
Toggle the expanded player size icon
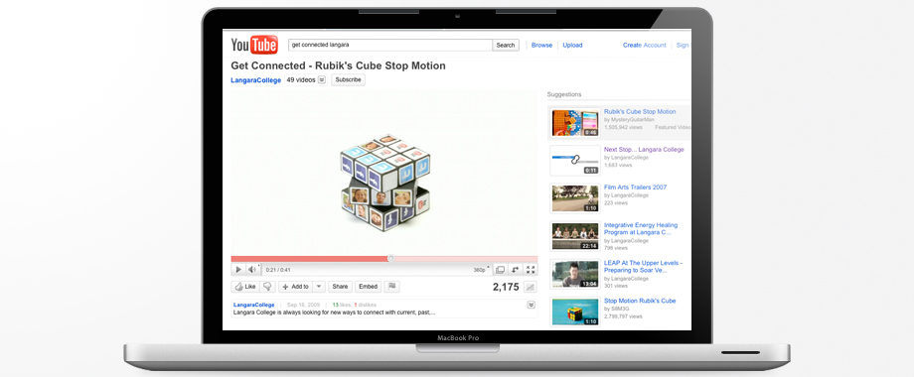500,270
